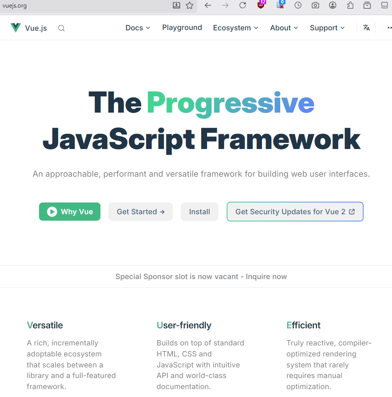The image size is (392, 397).
Task: Expand the Docs dropdown menu
Action: click(x=138, y=28)
